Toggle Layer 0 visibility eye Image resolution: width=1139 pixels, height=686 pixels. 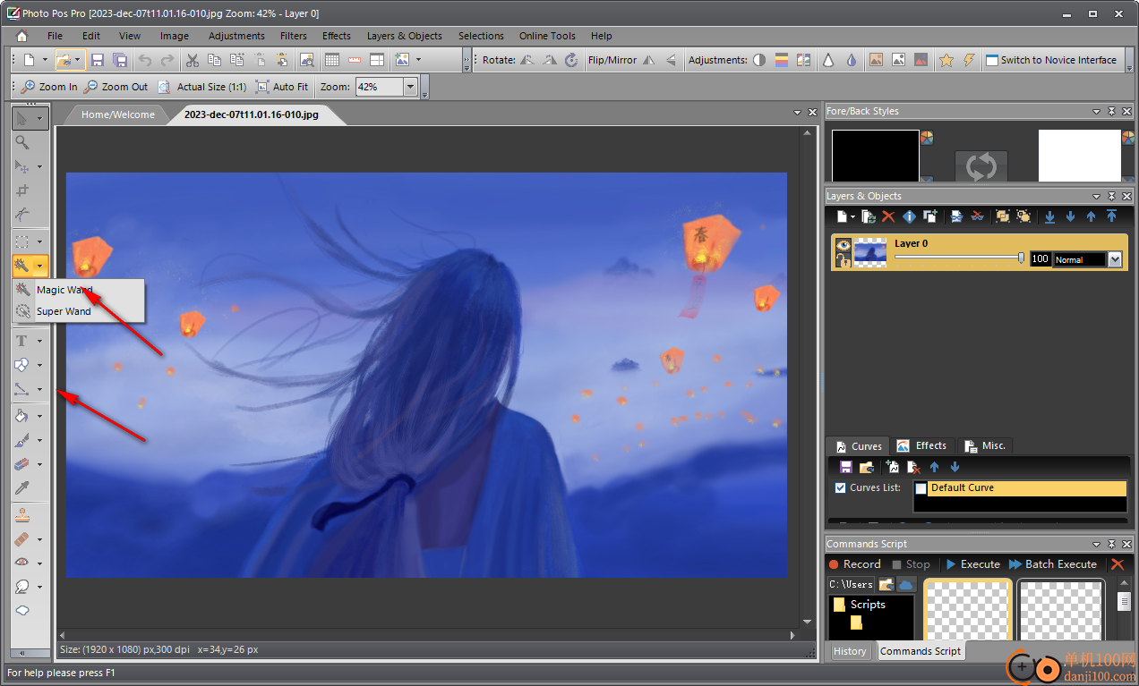(x=843, y=244)
